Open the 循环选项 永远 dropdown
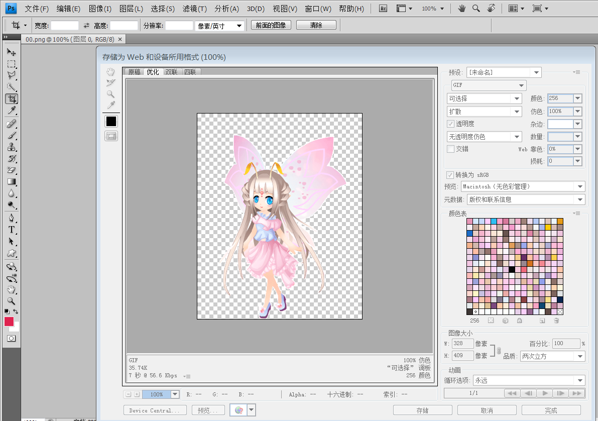Image resolution: width=598 pixels, height=421 pixels. tap(529, 380)
